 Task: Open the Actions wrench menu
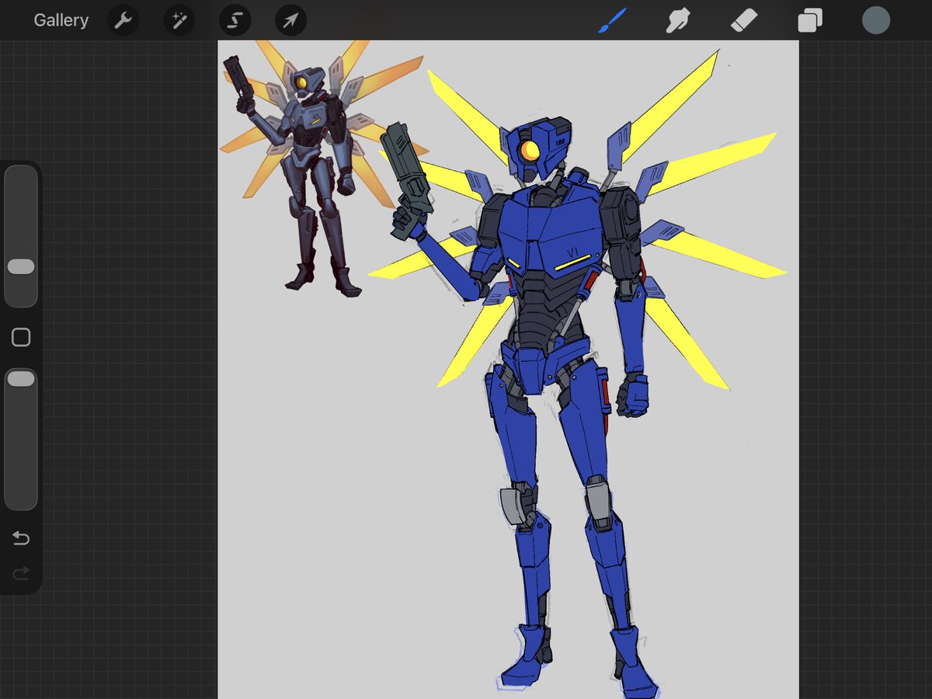click(x=123, y=20)
